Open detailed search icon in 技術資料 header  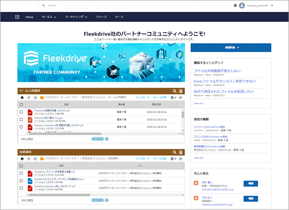181,152
